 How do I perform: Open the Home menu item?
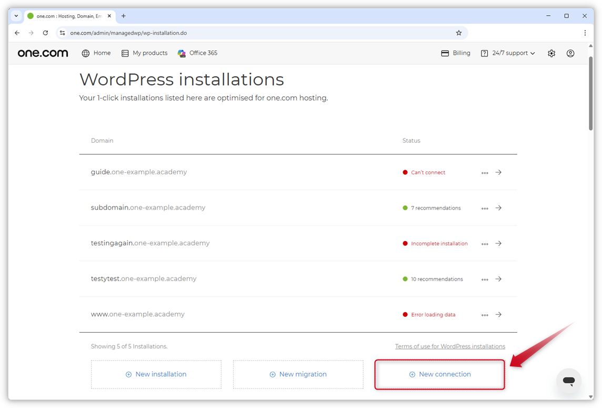[96, 53]
